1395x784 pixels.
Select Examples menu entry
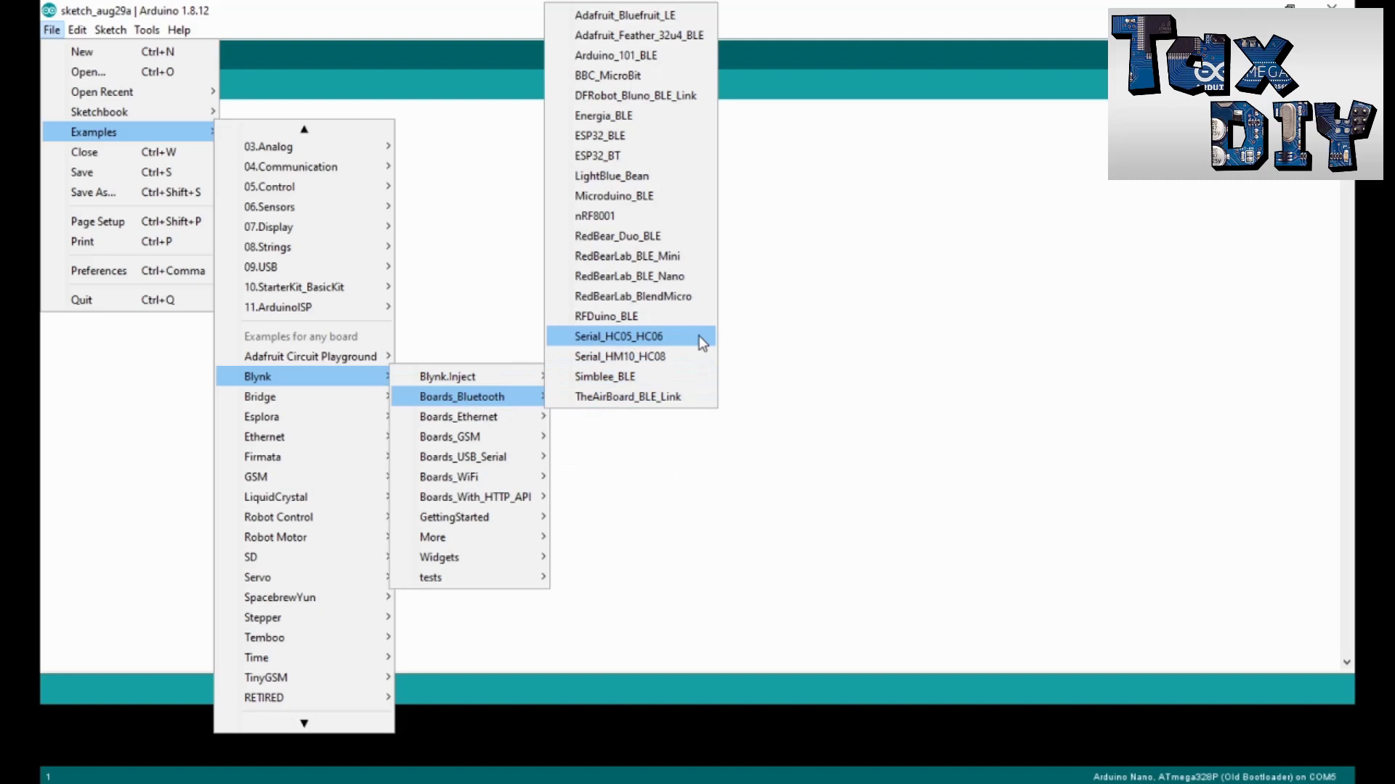tap(129, 132)
